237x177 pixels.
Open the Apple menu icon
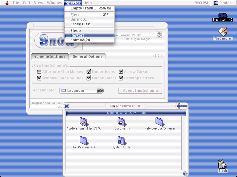pos(7,3)
